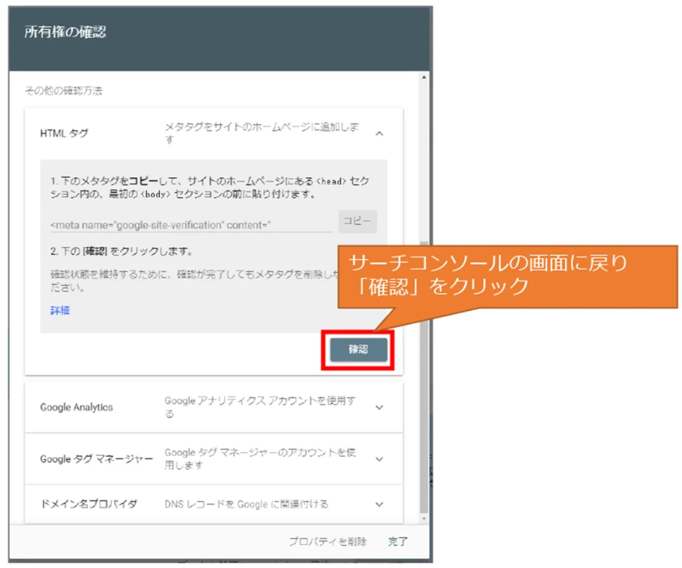This screenshot has height=568, width=682.
Task: Open the 詳細 link
Action: click(60, 310)
